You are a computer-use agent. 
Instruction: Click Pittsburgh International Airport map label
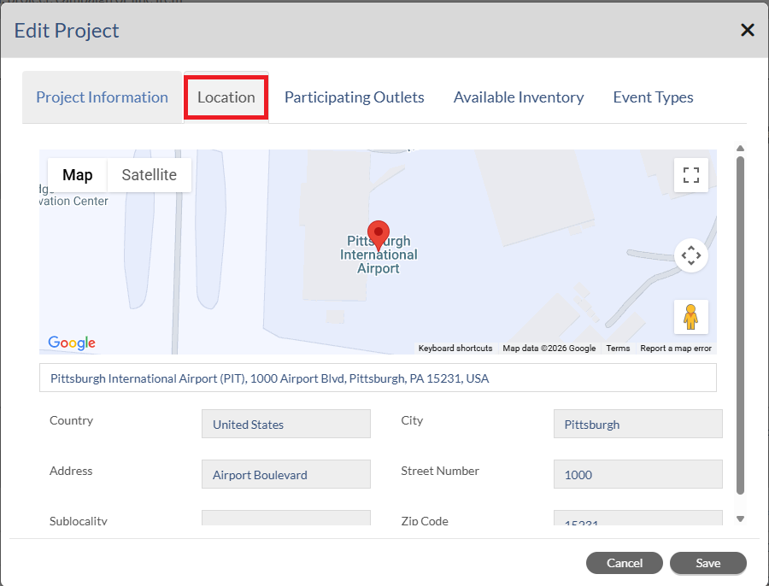click(x=379, y=255)
